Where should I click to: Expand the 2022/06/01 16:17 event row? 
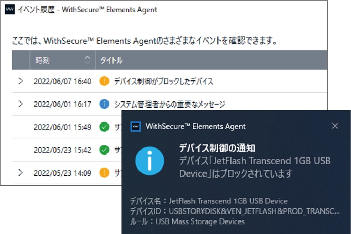tap(20, 104)
